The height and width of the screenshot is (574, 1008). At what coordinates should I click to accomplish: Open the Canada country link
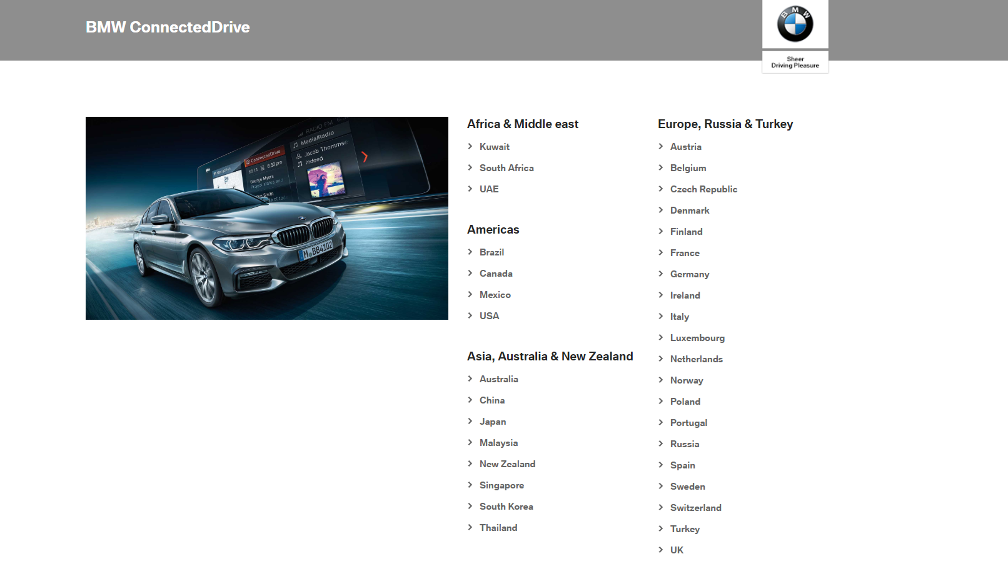coord(496,274)
